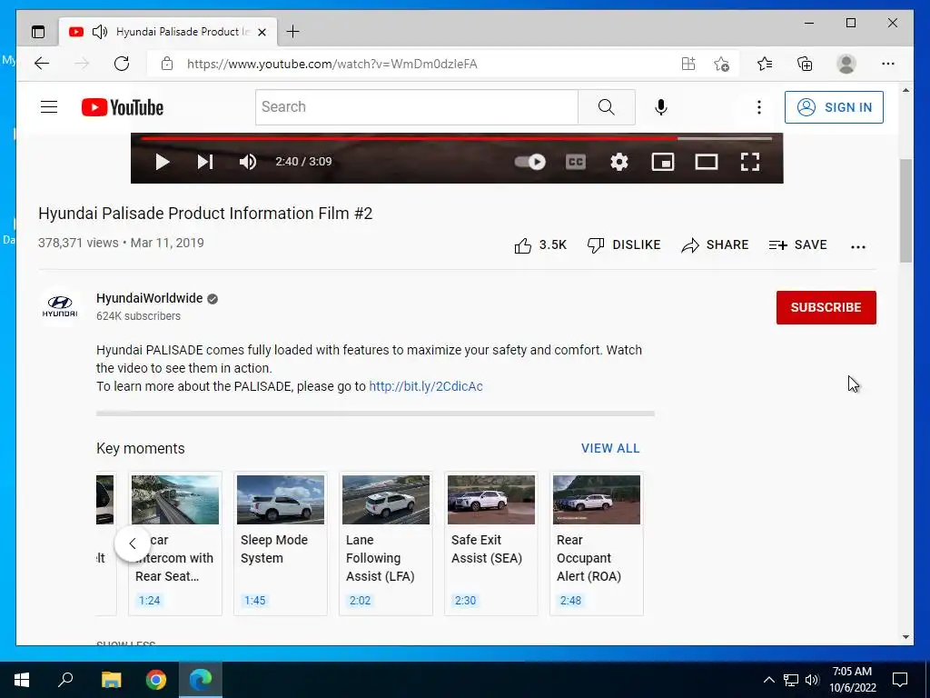Open Edge Settings and more menu
This screenshot has height=698, width=930.
(888, 64)
